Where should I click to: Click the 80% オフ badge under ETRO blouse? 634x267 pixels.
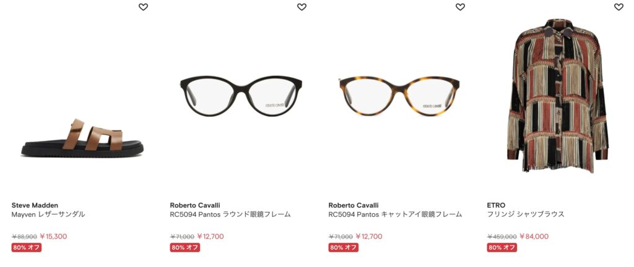502,247
